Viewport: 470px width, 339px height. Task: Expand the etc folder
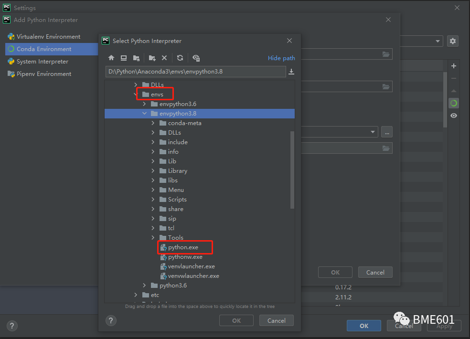(136, 295)
